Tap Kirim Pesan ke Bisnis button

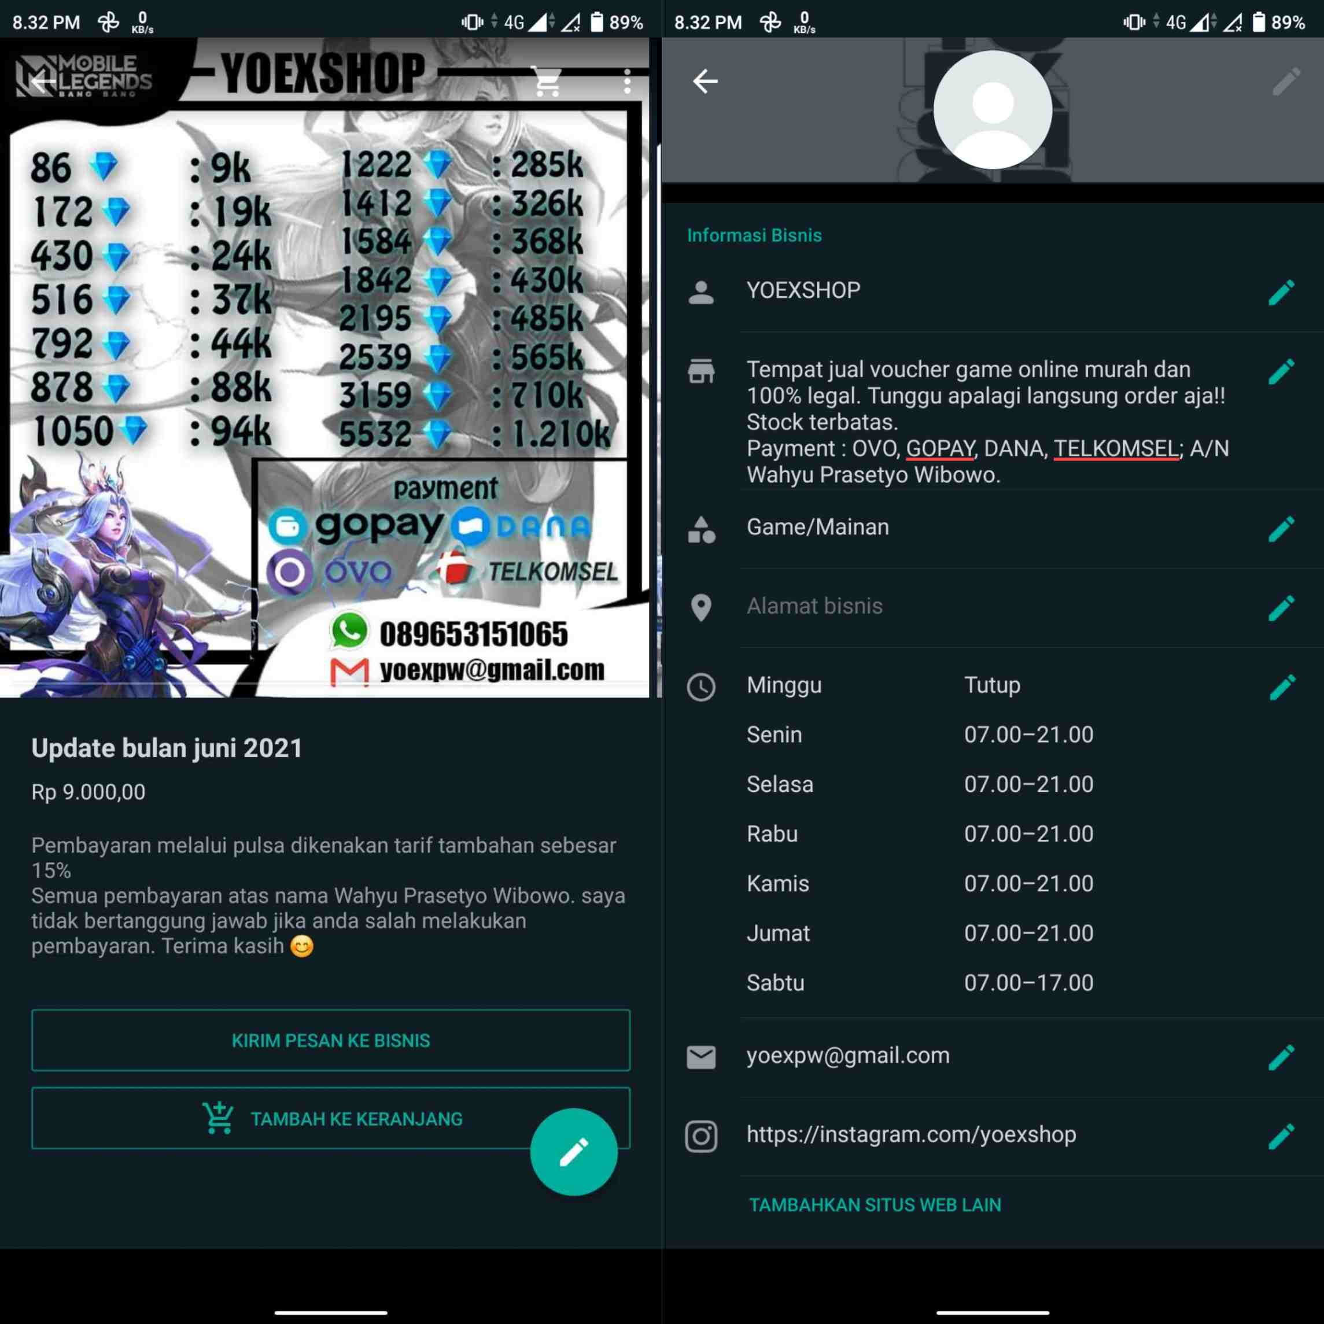pos(330,1039)
